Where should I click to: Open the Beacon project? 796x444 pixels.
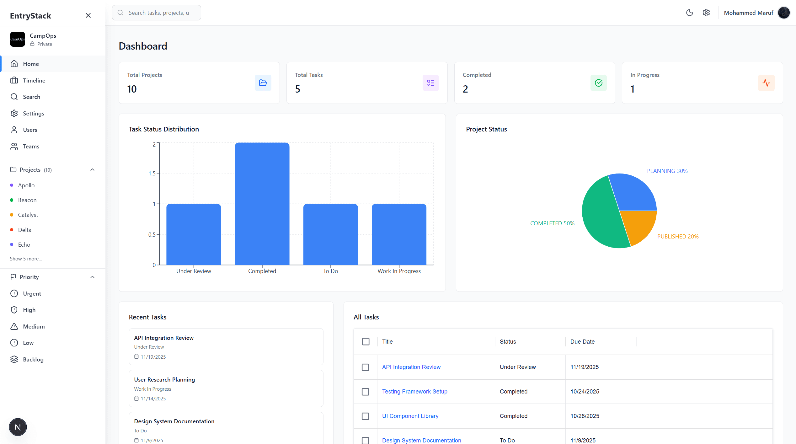27,200
